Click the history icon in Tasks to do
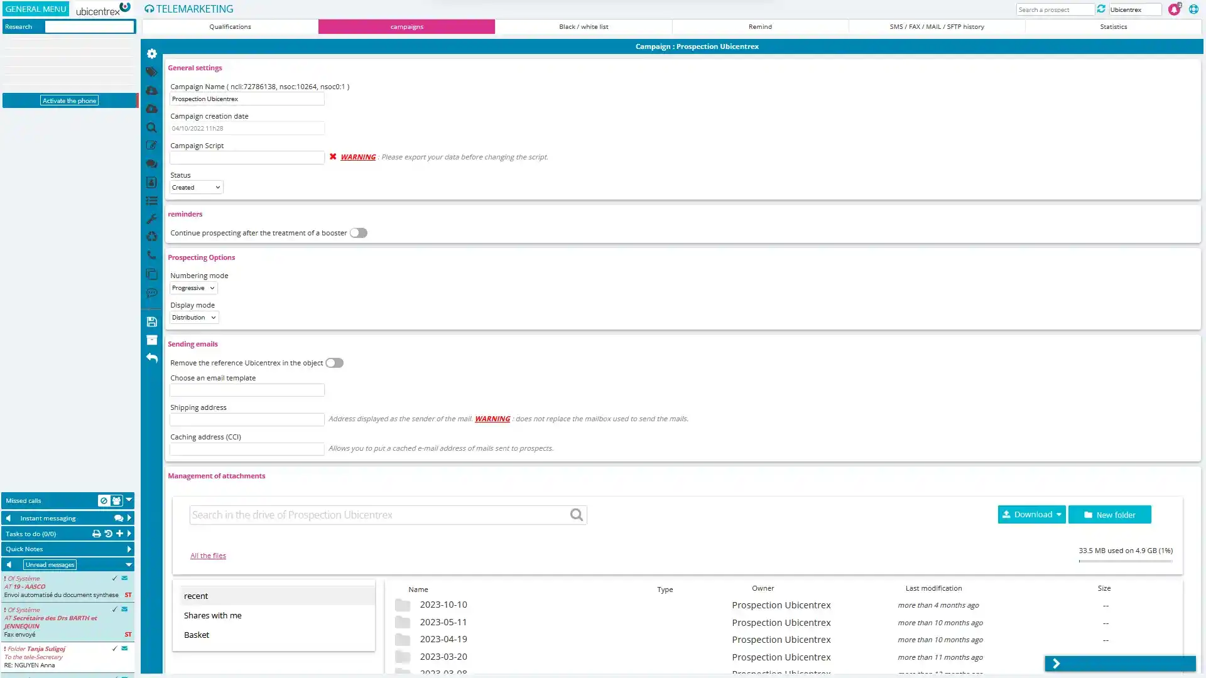 pos(108,534)
